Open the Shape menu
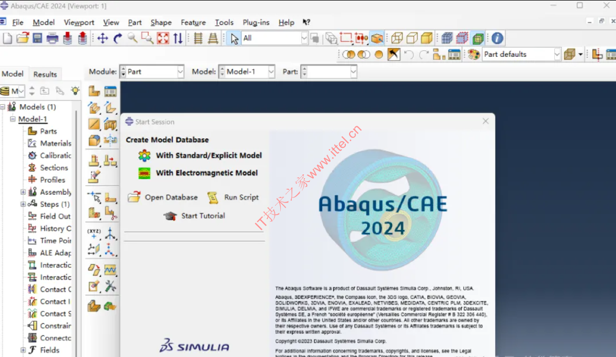The width and height of the screenshot is (616, 357). click(161, 23)
